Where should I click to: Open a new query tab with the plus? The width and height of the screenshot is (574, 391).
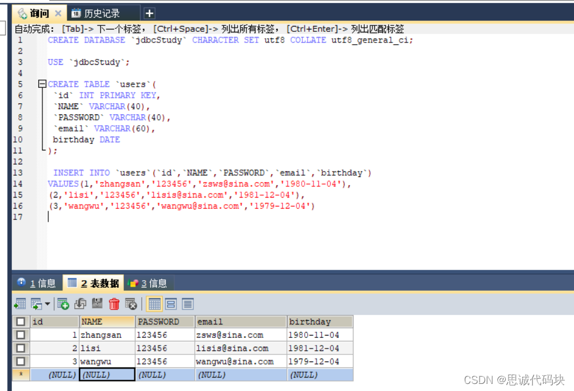point(149,14)
